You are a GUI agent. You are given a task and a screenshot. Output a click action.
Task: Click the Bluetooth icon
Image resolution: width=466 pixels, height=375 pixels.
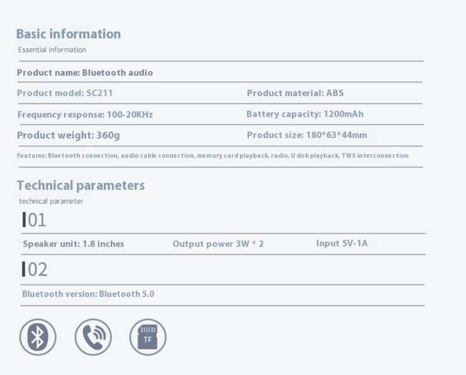coord(38,337)
